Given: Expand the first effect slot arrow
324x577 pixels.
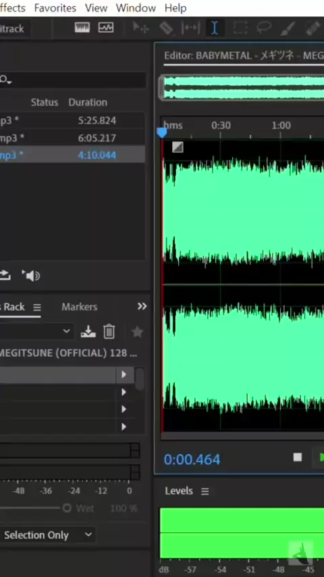Looking at the screenshot, I should click(x=124, y=374).
